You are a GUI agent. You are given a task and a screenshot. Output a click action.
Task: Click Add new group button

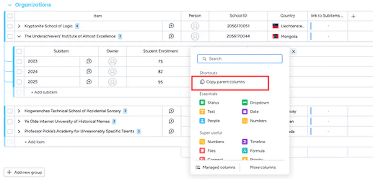click(x=24, y=172)
